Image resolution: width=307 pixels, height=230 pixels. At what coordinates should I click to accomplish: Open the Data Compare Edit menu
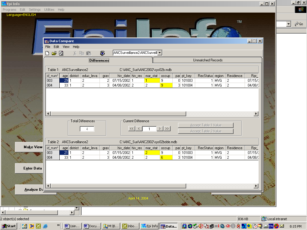coord(56,47)
